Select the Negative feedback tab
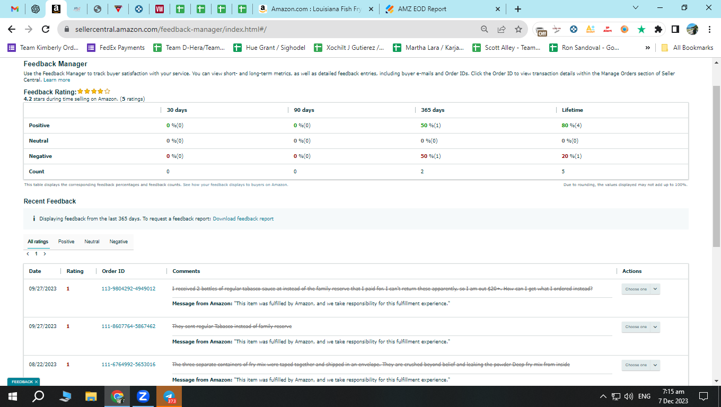This screenshot has width=721, height=407. [x=119, y=242]
